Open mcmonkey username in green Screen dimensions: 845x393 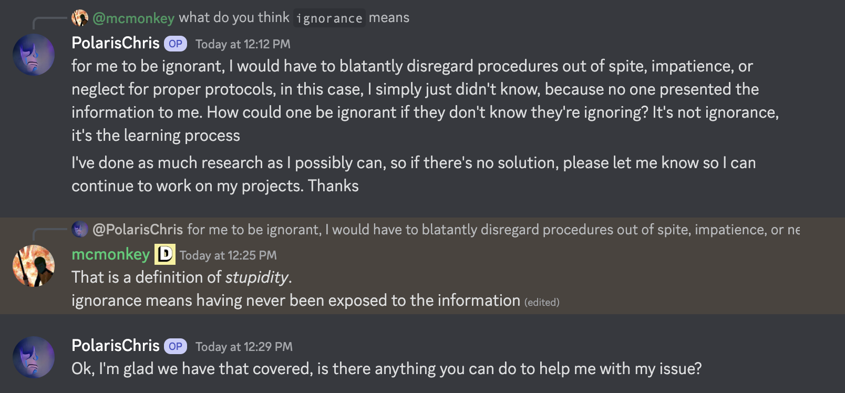point(111,254)
